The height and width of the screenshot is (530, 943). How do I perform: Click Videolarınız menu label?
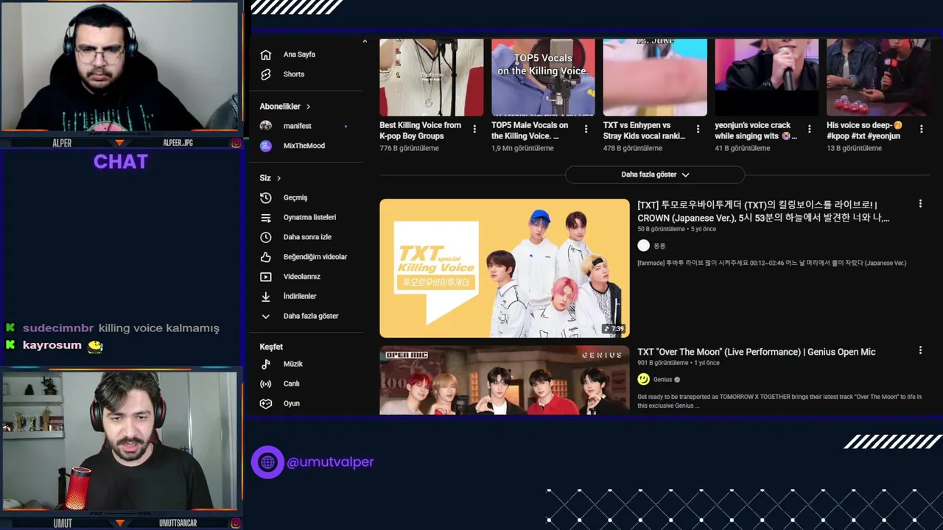(302, 277)
